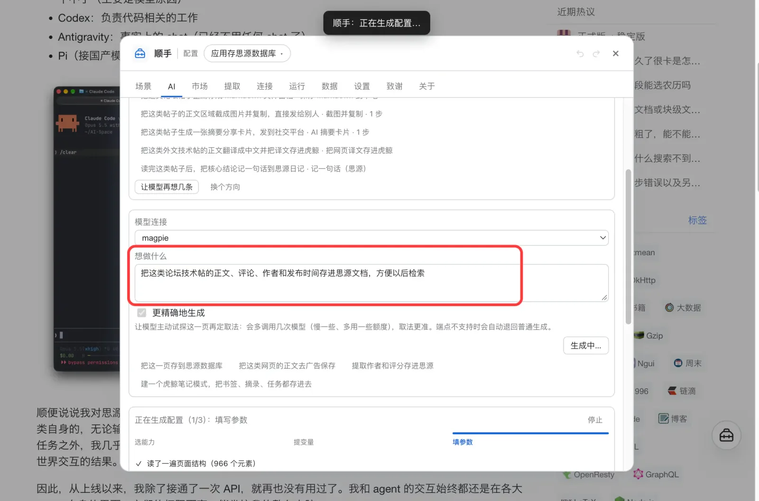Open the 设置 tab
This screenshot has width=759, height=501.
(x=362, y=86)
